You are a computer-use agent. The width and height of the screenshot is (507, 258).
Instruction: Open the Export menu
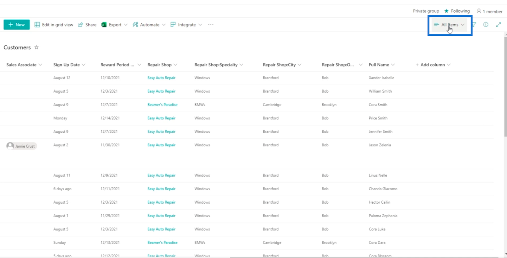(x=114, y=25)
